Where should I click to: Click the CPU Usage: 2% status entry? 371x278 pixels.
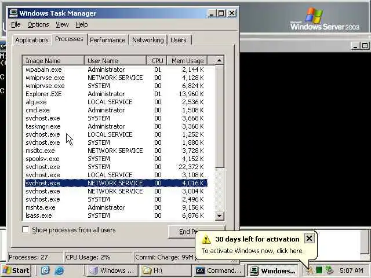click(98, 257)
